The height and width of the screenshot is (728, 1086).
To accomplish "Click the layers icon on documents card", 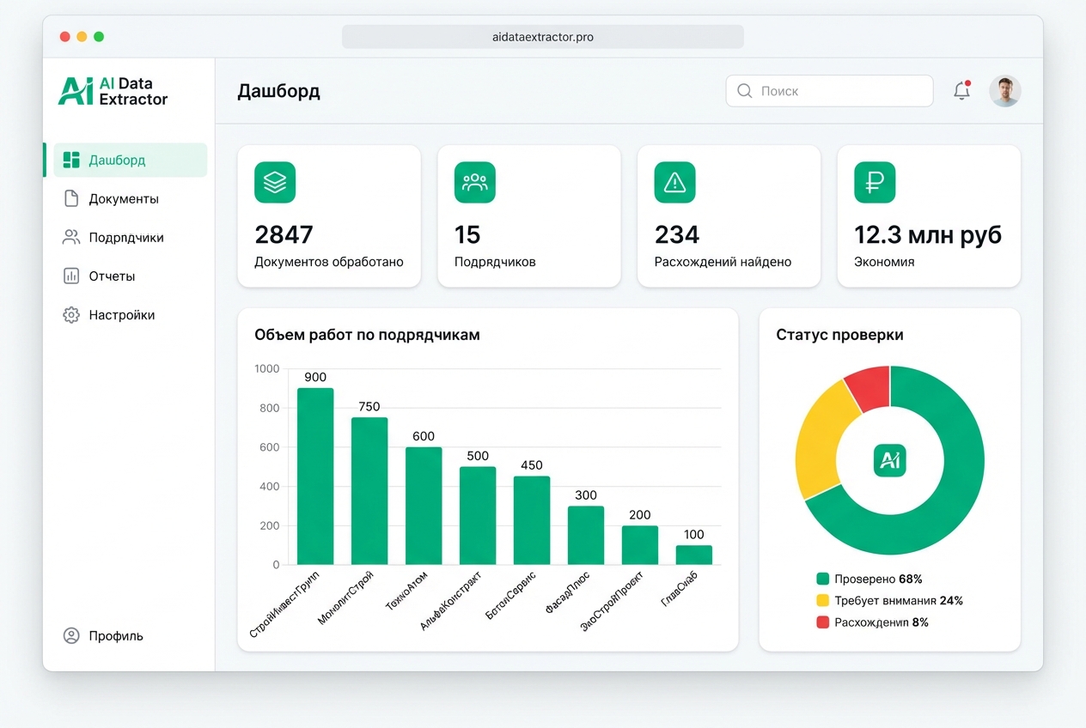I will point(275,182).
